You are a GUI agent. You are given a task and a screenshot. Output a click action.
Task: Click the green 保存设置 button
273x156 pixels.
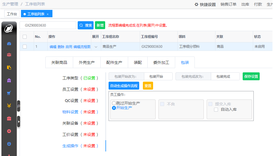(251, 76)
